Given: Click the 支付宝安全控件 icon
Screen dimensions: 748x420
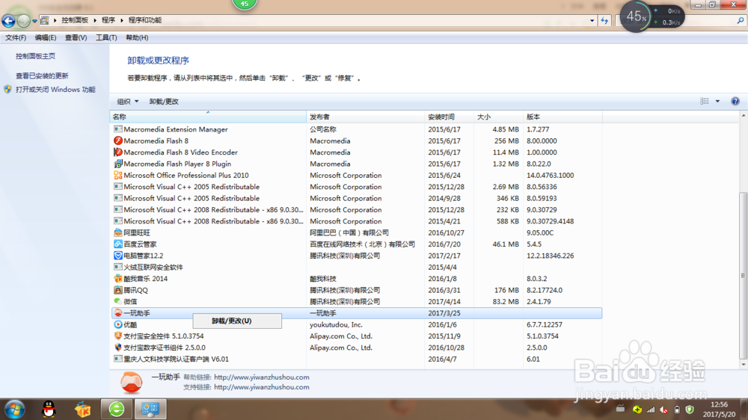Looking at the screenshot, I should pyautogui.click(x=118, y=336).
